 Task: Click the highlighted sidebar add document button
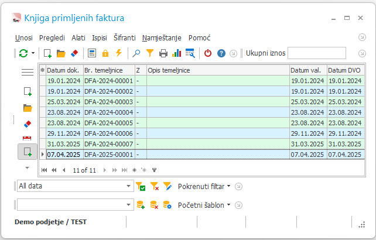28,152
